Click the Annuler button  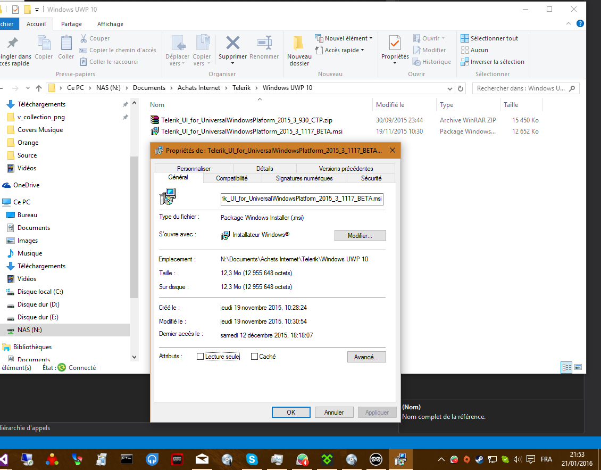pyautogui.click(x=334, y=412)
